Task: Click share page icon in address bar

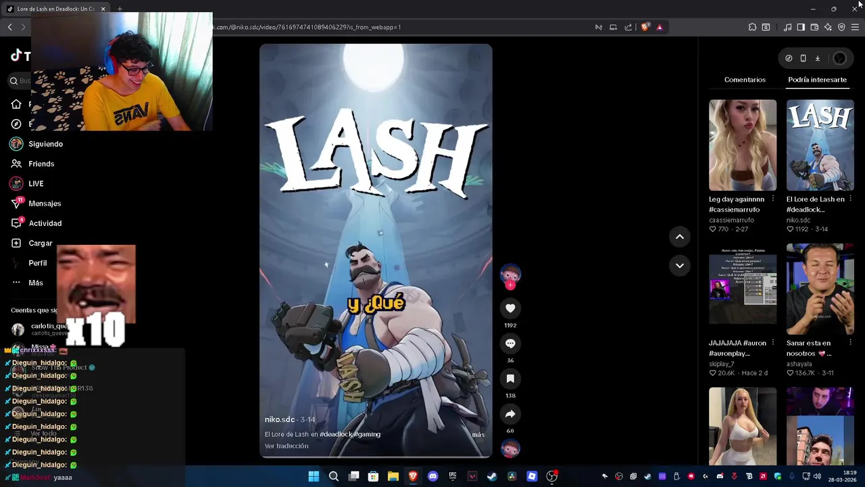Action: point(628,27)
